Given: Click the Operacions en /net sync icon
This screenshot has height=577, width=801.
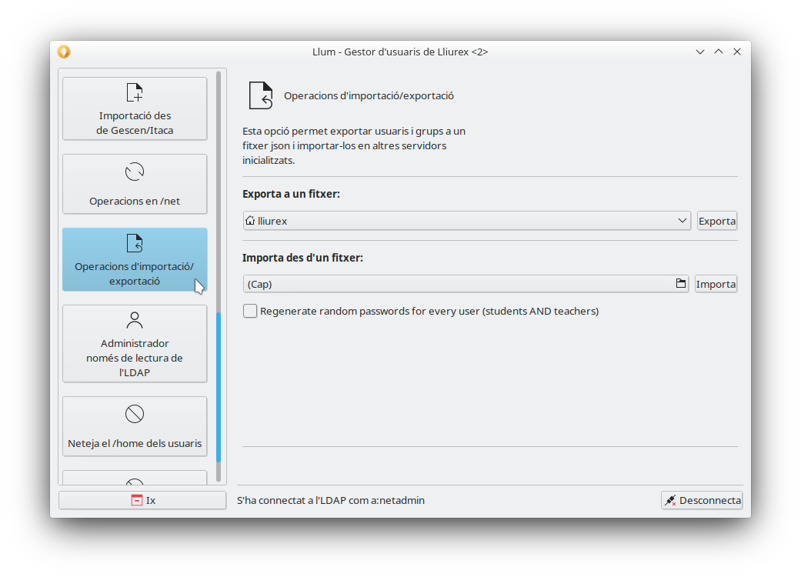Looking at the screenshot, I should (135, 171).
